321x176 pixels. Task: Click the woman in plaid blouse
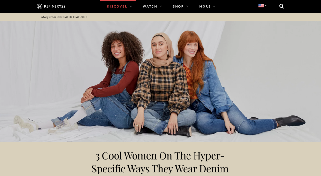[163, 84]
